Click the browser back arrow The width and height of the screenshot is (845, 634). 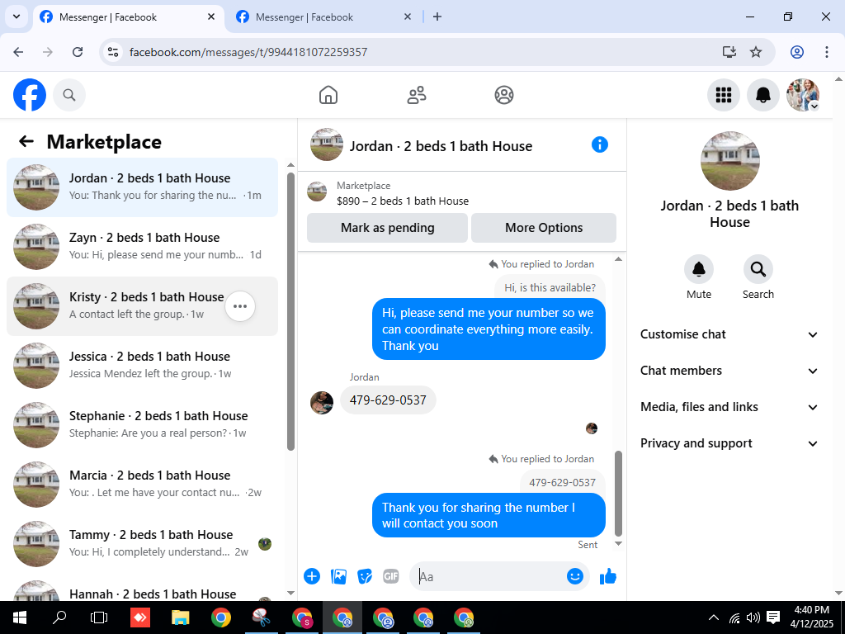click(18, 52)
